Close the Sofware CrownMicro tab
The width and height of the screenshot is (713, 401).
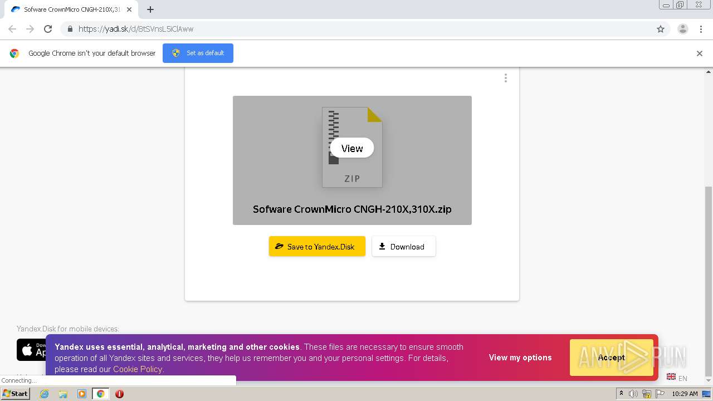tap(129, 9)
